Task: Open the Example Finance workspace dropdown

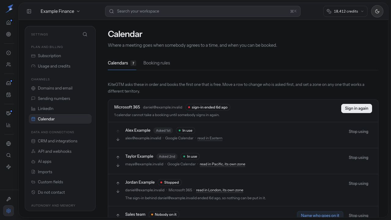Action: [60, 11]
